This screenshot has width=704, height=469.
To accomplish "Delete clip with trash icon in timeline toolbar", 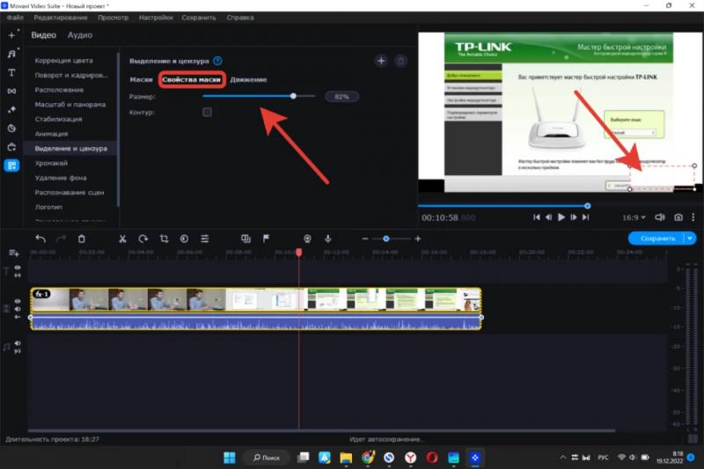I will point(82,238).
